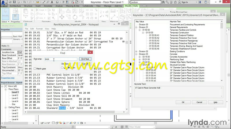The width and height of the screenshot is (231, 129).
Task: Collapse Ceiling Plans in Project Browser
Action: [x=5, y=107]
